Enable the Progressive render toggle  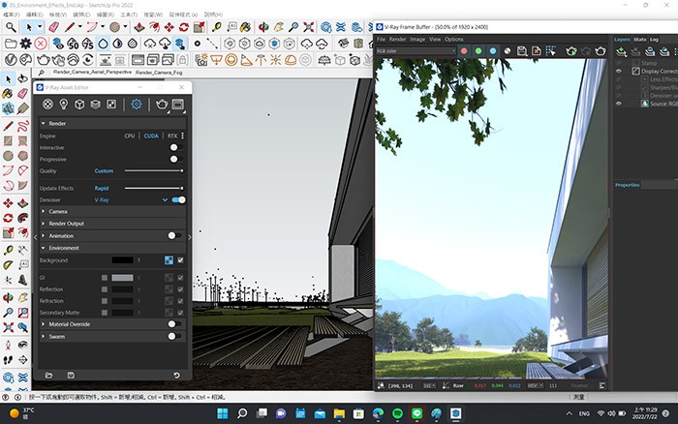pos(175,159)
